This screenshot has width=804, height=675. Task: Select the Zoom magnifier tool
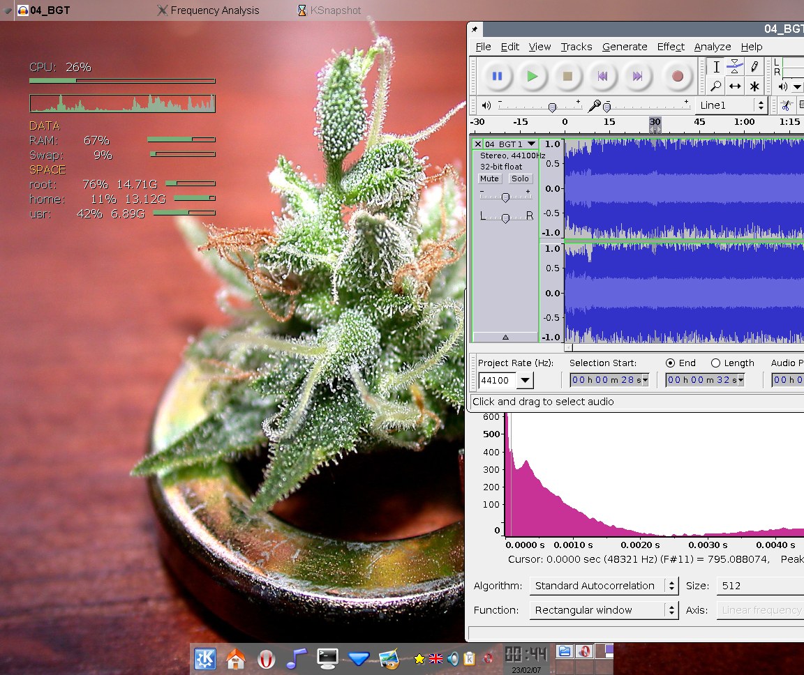point(715,86)
